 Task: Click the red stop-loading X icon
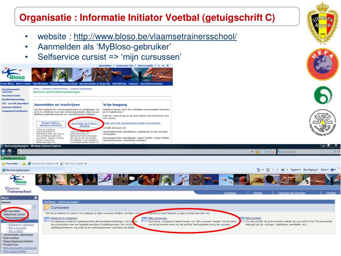tap(273, 152)
